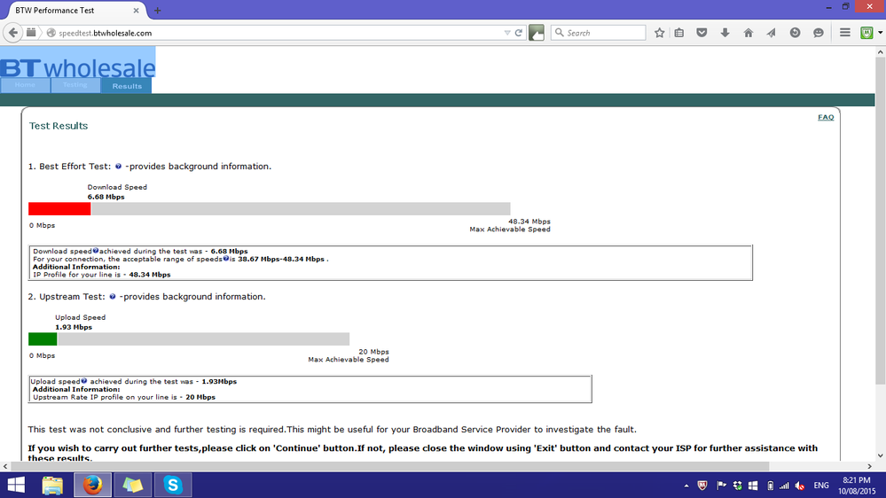Open the FAQ link
Image resolution: width=886 pixels, height=498 pixels.
pyautogui.click(x=826, y=118)
